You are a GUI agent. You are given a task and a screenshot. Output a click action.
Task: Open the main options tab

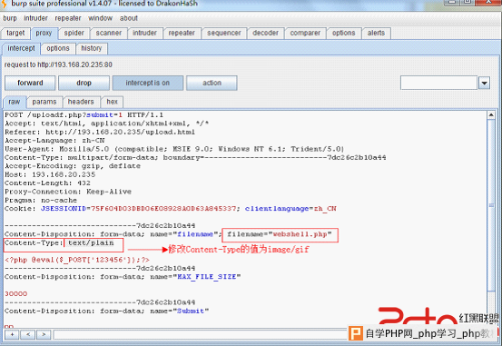pyautogui.click(x=344, y=33)
